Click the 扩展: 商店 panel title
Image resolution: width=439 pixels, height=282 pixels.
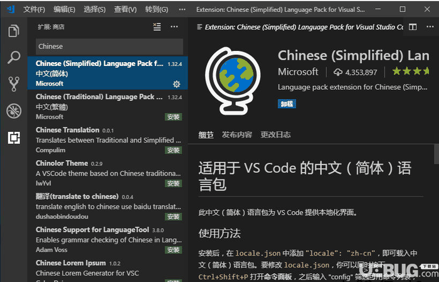(x=51, y=27)
